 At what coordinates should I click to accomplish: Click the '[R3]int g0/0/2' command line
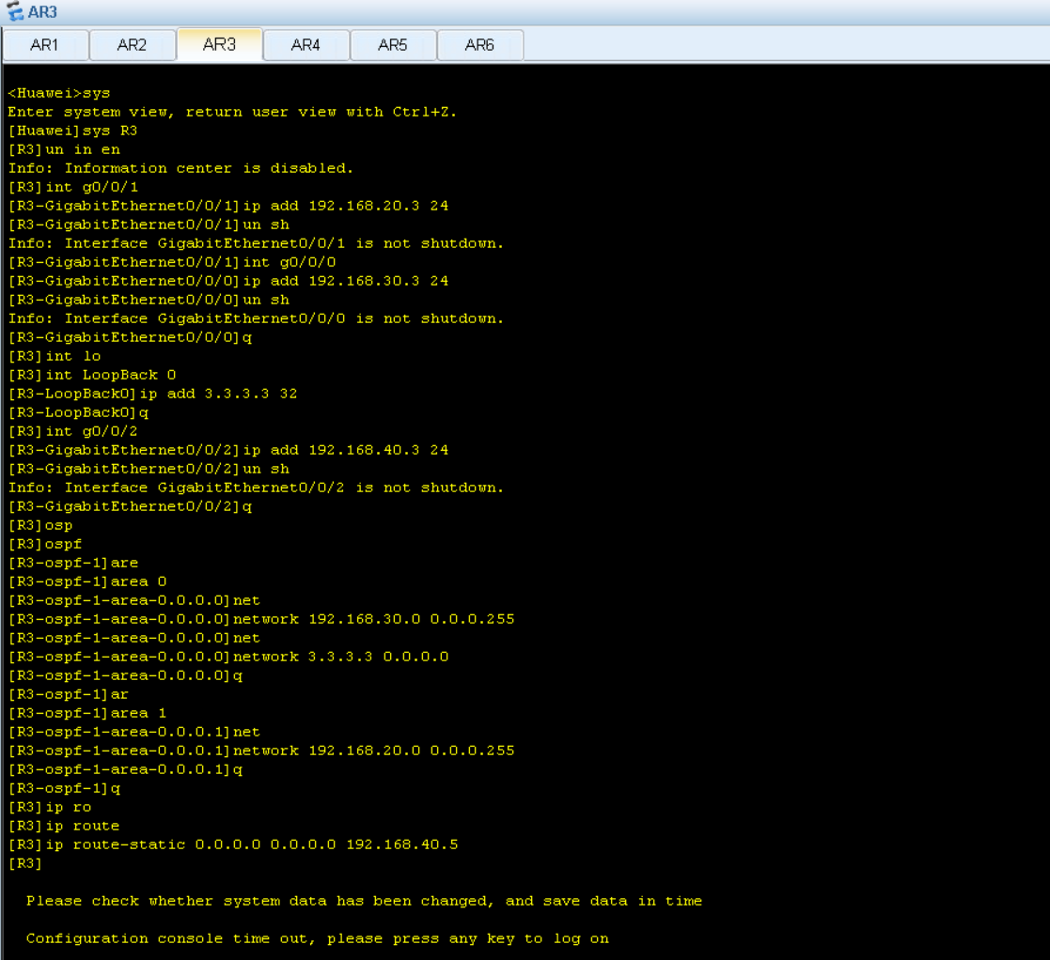click(73, 431)
